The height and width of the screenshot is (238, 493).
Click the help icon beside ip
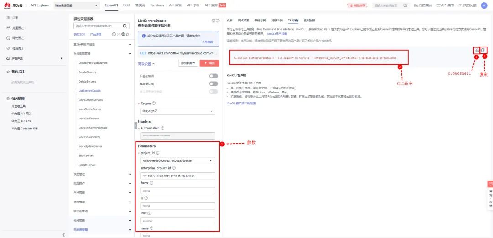146,198
